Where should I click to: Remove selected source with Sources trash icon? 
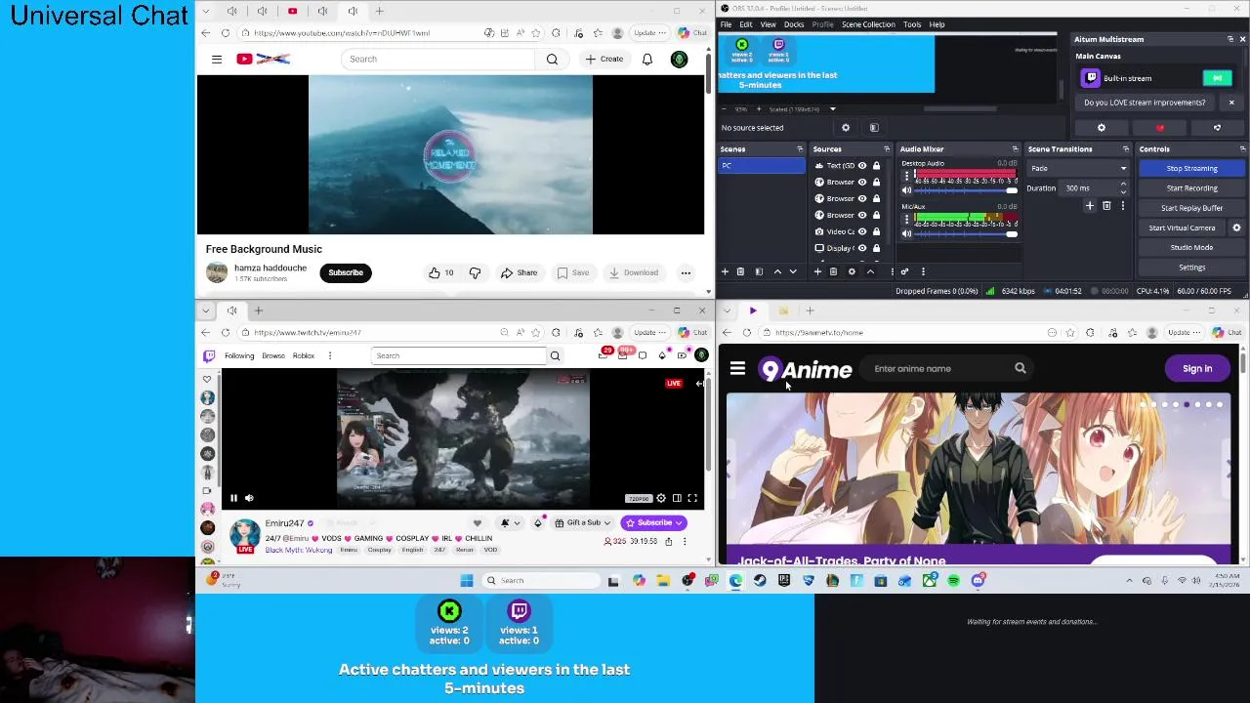point(833,271)
